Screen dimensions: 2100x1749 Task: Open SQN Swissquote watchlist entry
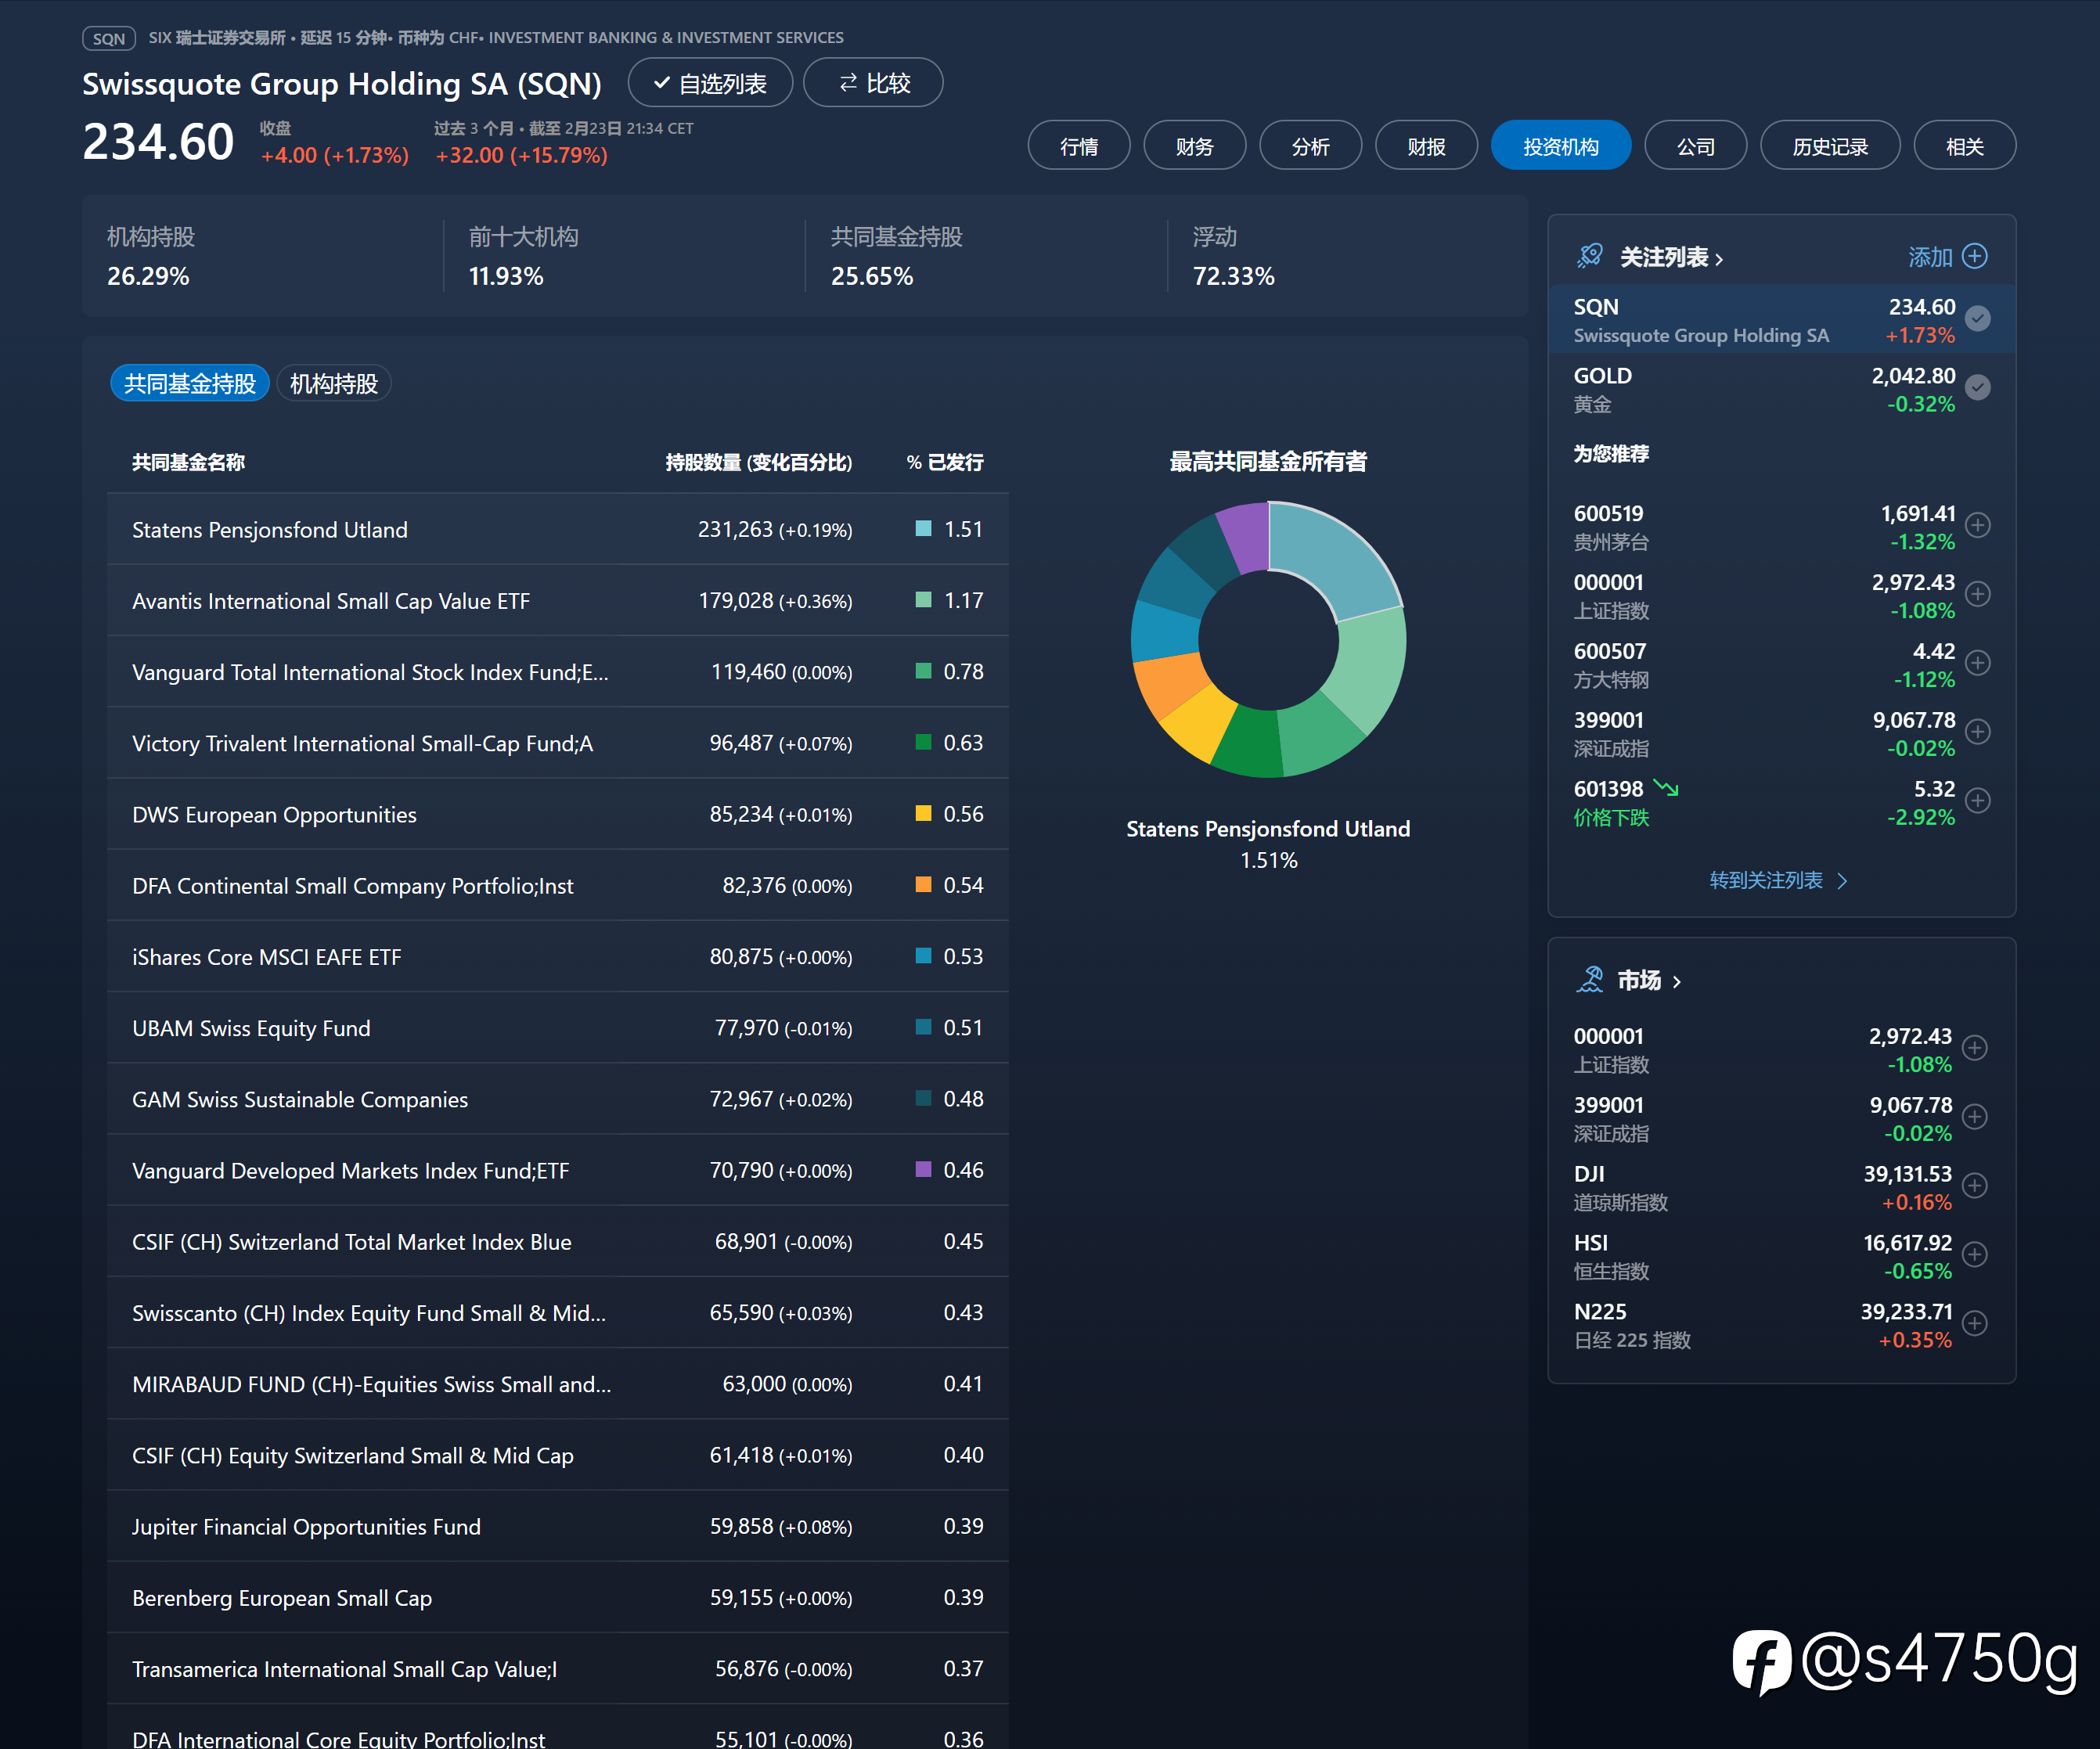(x=1781, y=319)
